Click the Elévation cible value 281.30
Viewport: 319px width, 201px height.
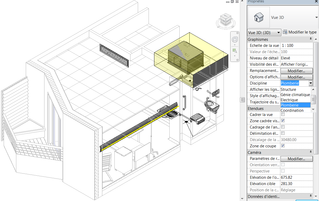(297, 184)
